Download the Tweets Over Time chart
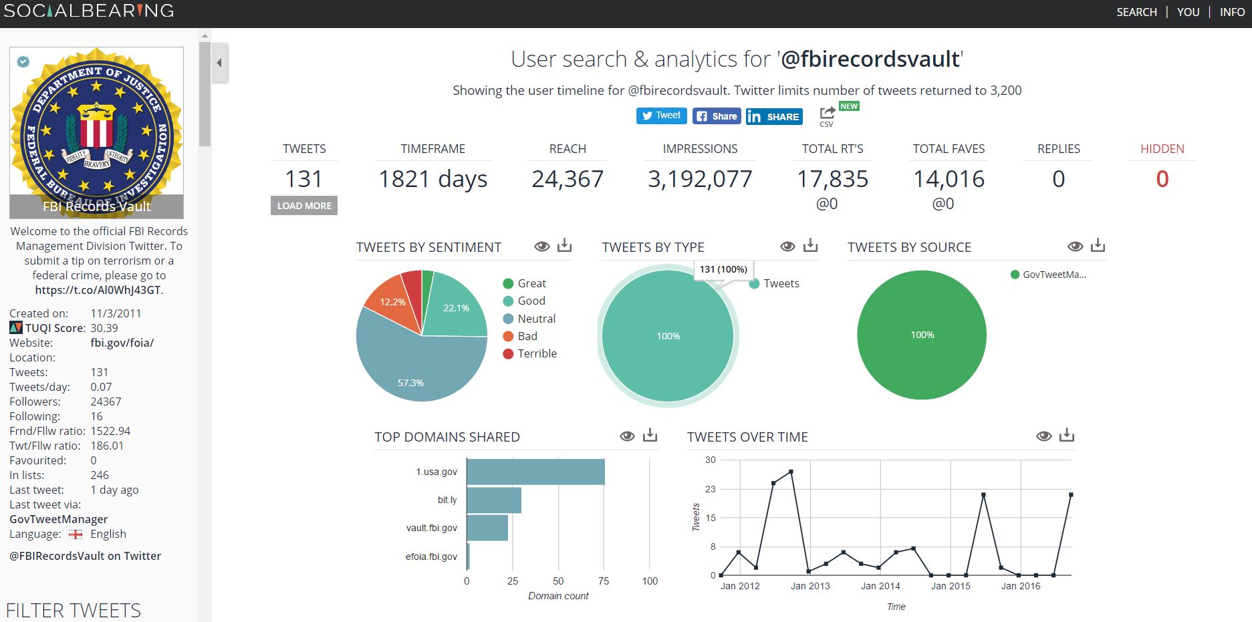Image resolution: width=1252 pixels, height=622 pixels. tap(1067, 435)
